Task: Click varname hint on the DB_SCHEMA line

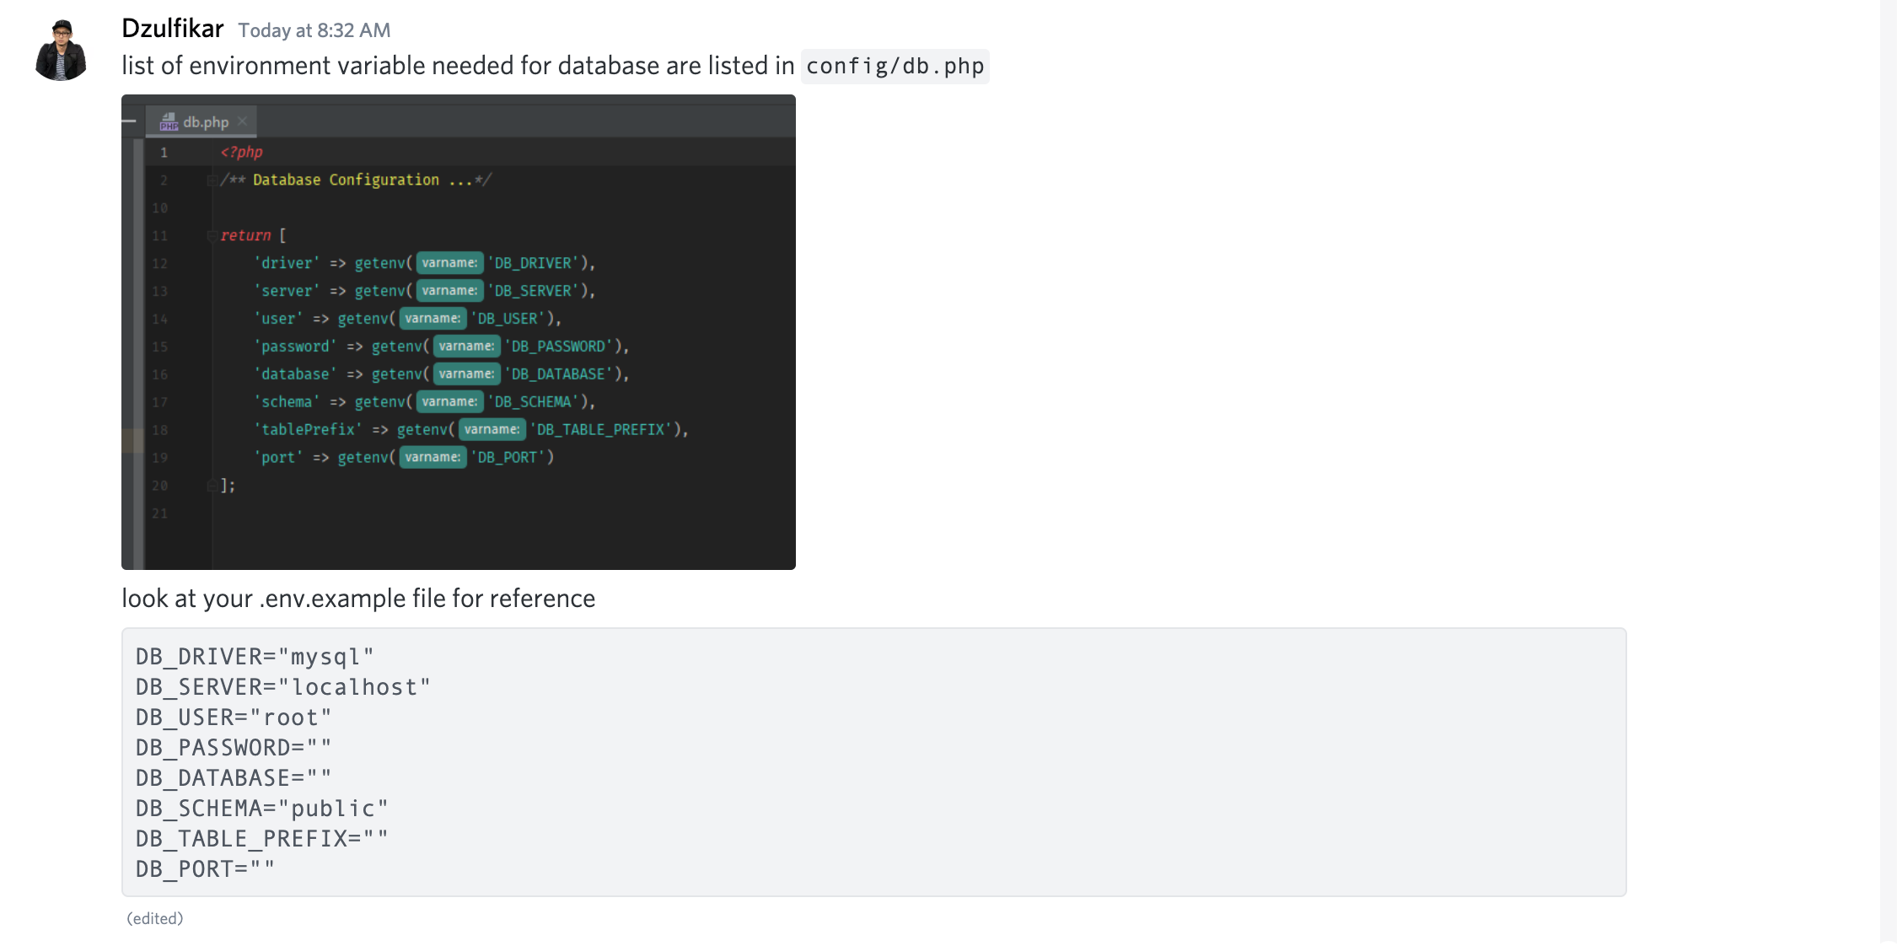Action: coord(449,401)
